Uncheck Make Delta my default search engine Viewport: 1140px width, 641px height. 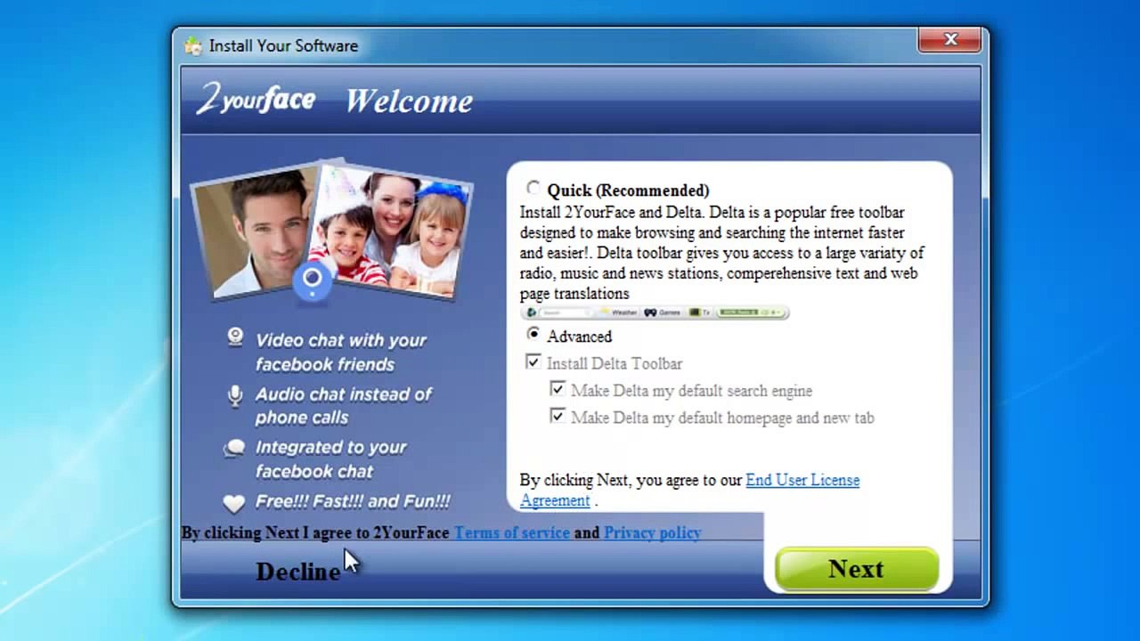click(558, 390)
